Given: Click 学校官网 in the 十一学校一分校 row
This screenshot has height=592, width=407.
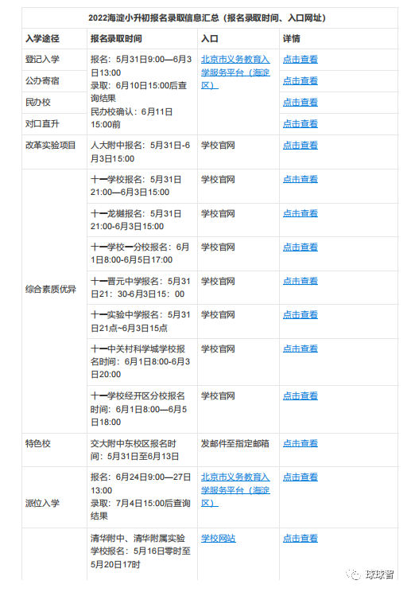Looking at the screenshot, I should point(218,247).
